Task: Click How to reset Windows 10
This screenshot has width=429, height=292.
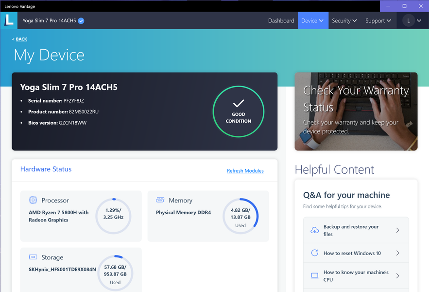Action: 356,253
